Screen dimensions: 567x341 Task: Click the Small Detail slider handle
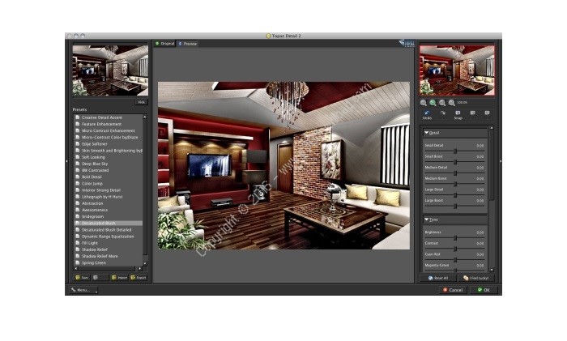(455, 151)
